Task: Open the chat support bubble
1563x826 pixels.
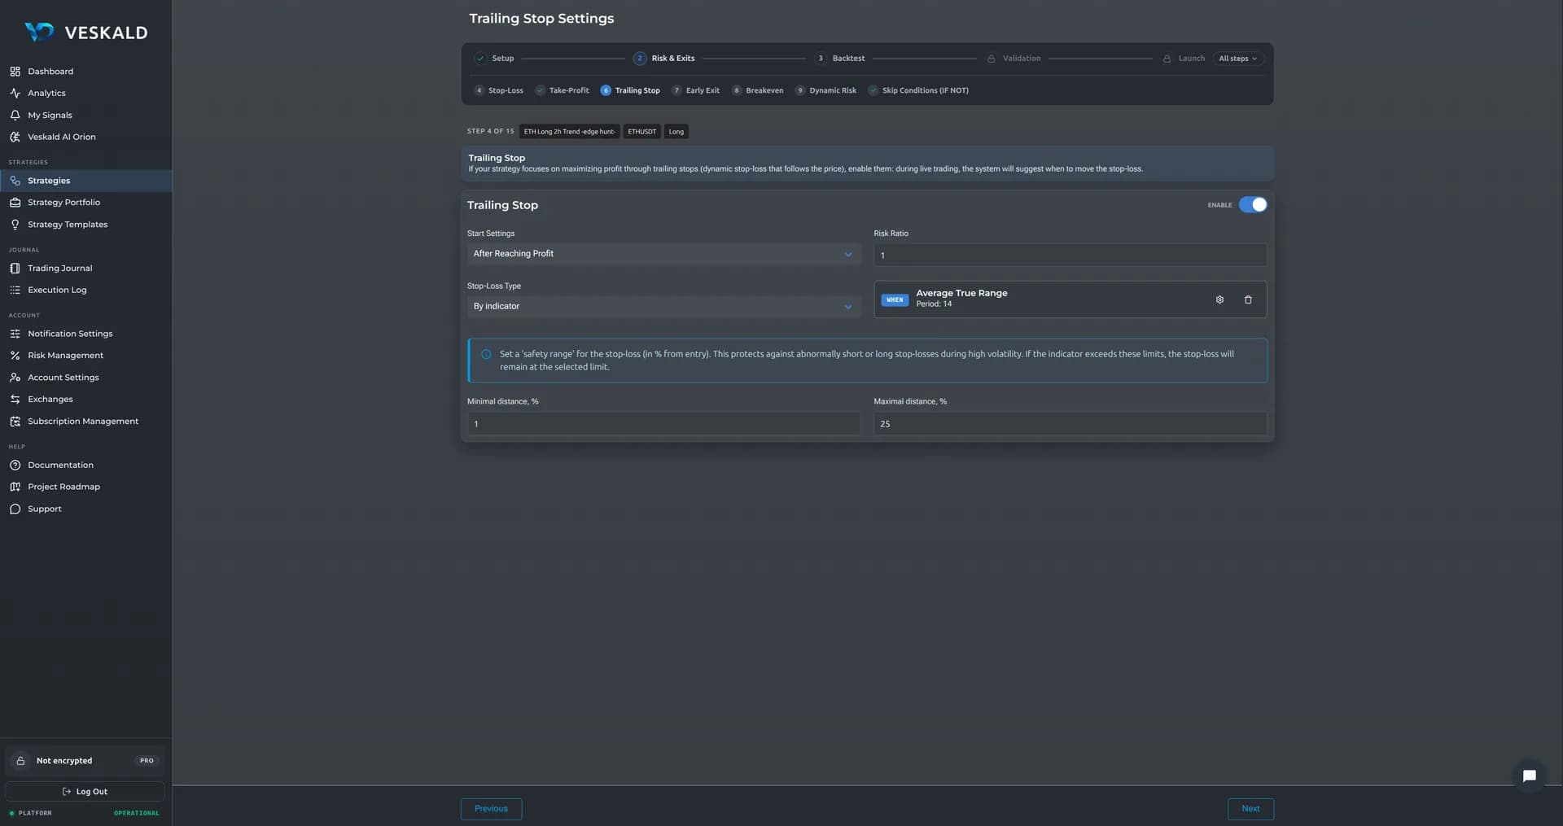Action: click(1529, 776)
